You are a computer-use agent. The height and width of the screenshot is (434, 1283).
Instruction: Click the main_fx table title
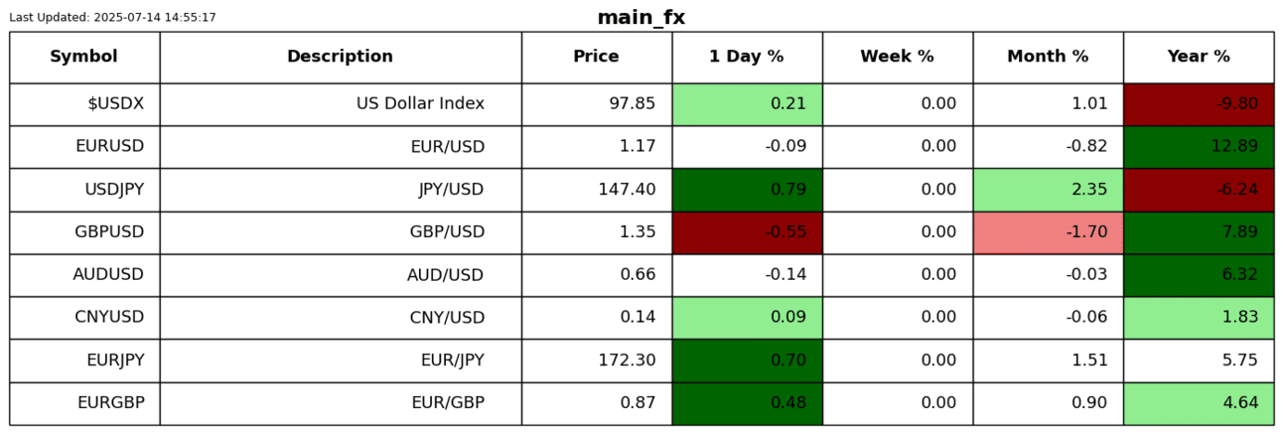[641, 18]
